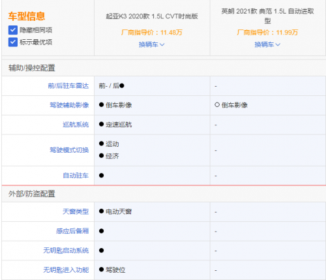This screenshot has height=280, width=326.
Task: Click the 感应后备厢 link
Action: [x=72, y=231]
